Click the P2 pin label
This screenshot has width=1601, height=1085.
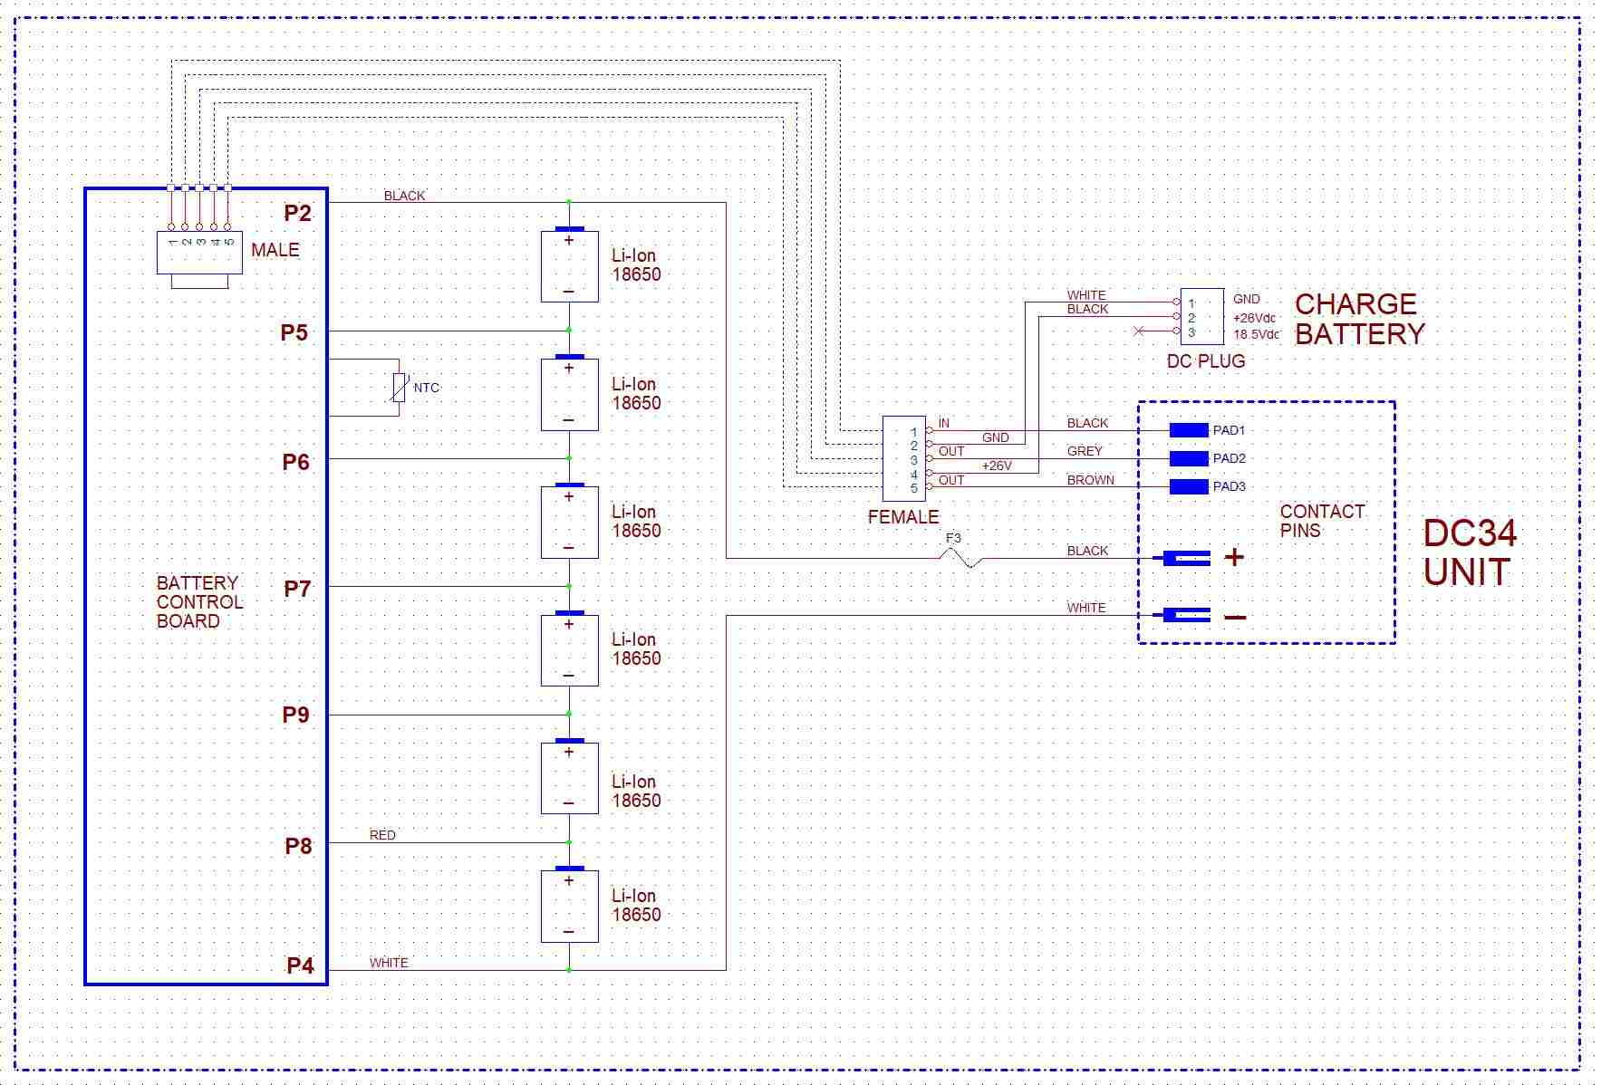297,213
